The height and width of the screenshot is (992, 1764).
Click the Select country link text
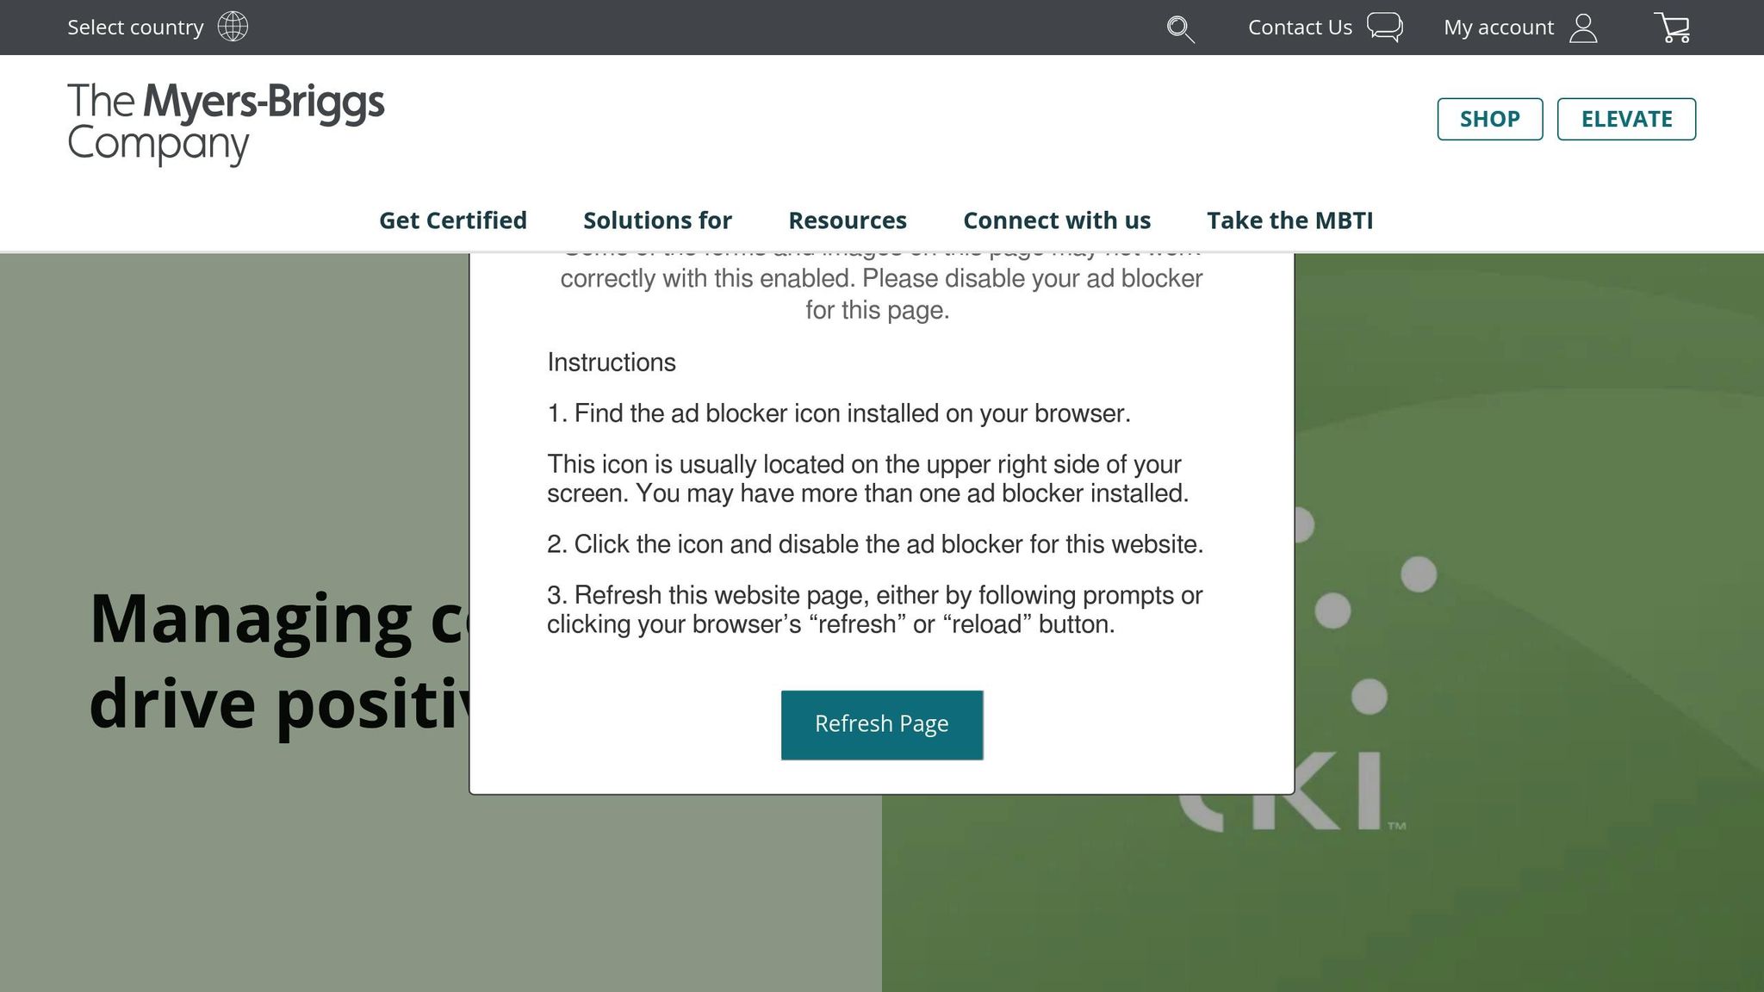pyautogui.click(x=135, y=27)
